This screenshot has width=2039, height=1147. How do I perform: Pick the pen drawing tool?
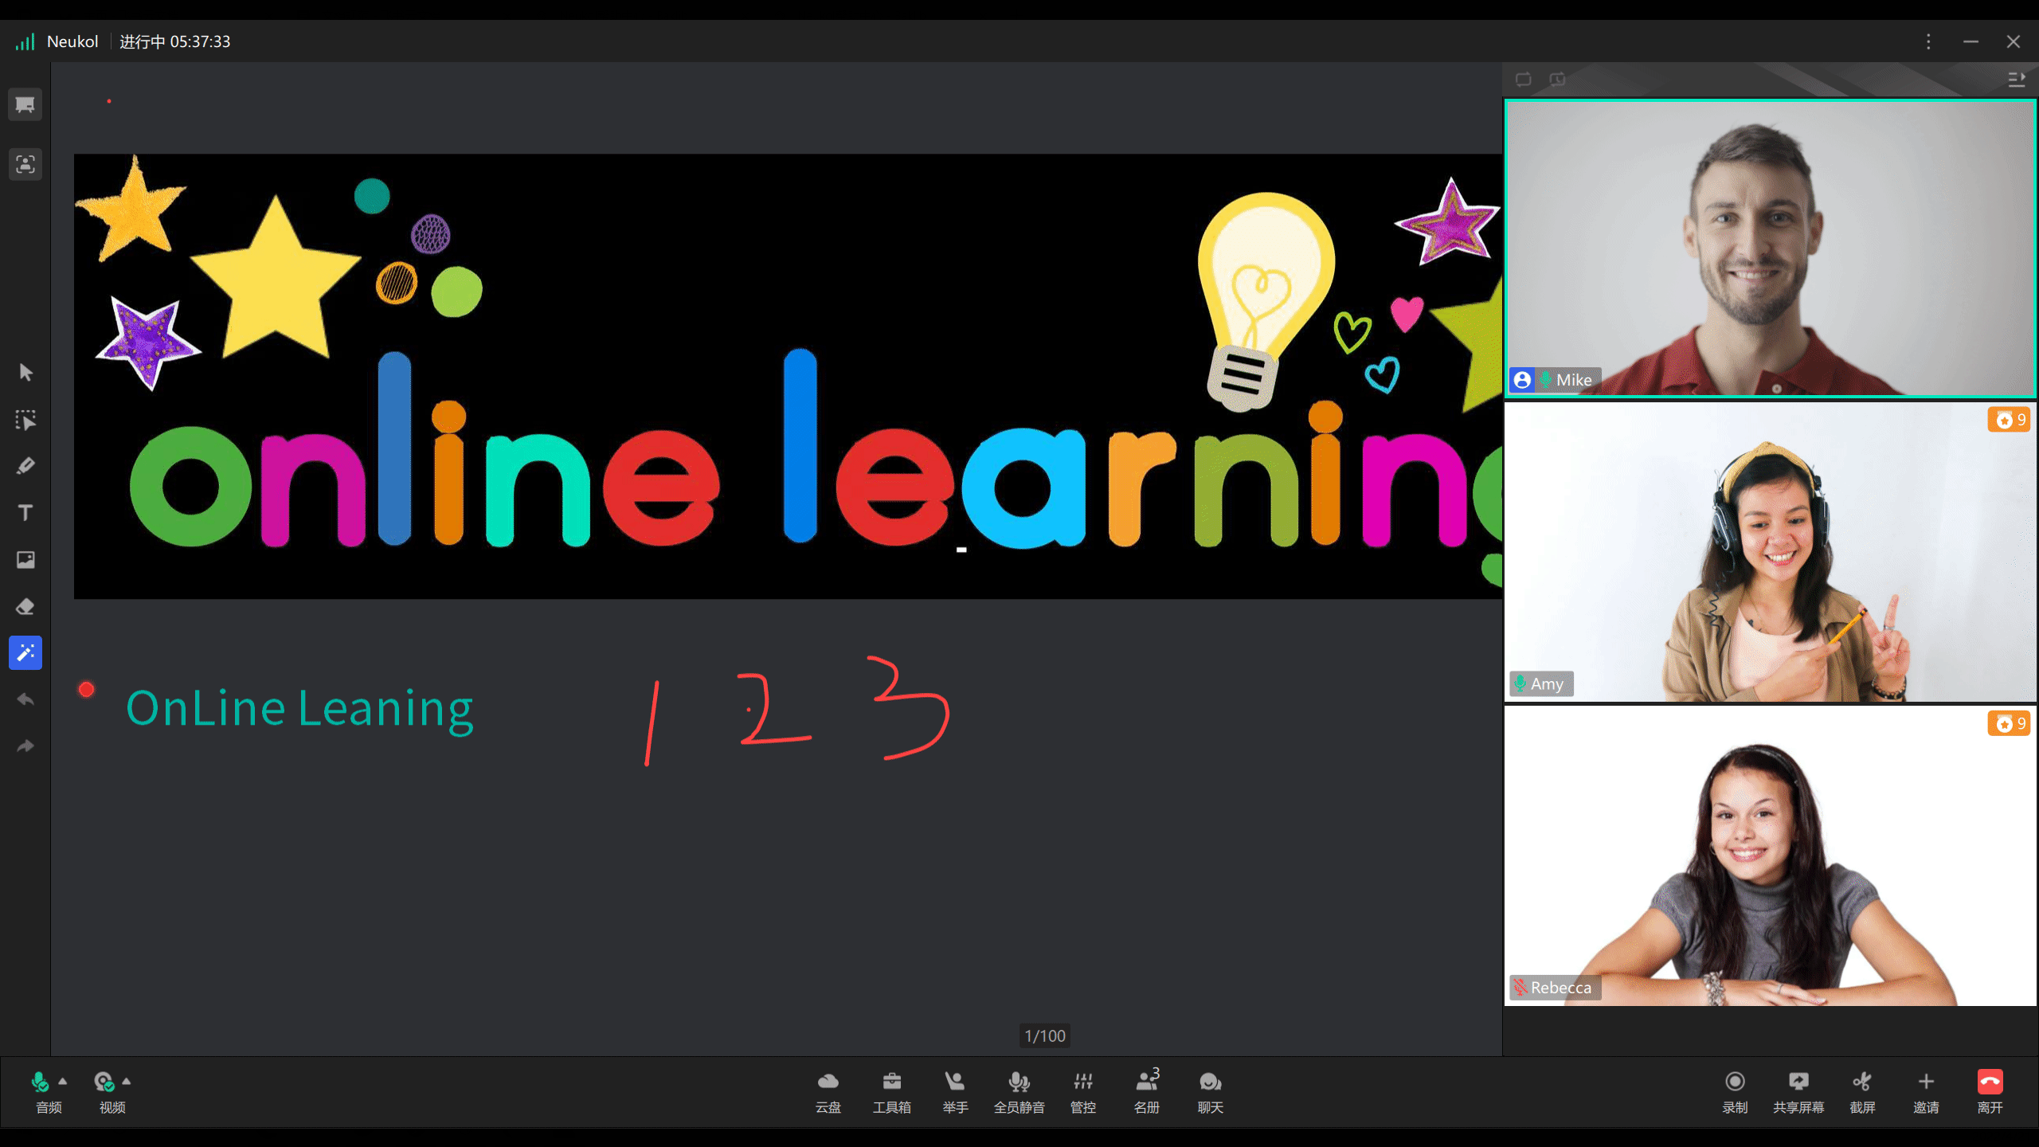(x=25, y=466)
